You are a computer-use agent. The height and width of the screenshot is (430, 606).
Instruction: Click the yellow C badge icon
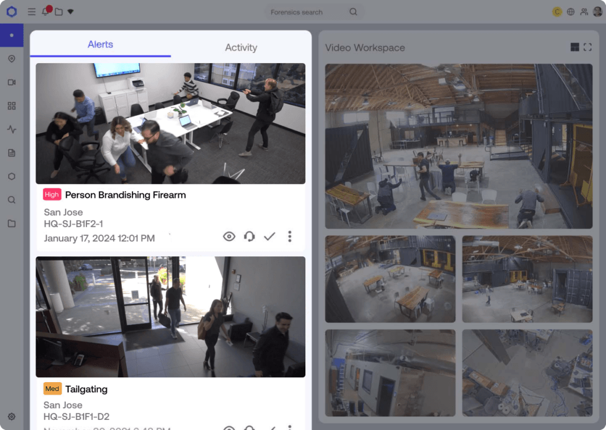point(557,12)
